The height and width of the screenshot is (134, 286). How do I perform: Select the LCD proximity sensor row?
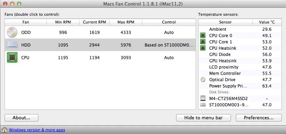[x=240, y=67]
